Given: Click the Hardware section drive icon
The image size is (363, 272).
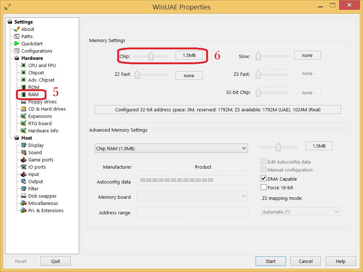Looking at the screenshot, I should pos(17,58).
